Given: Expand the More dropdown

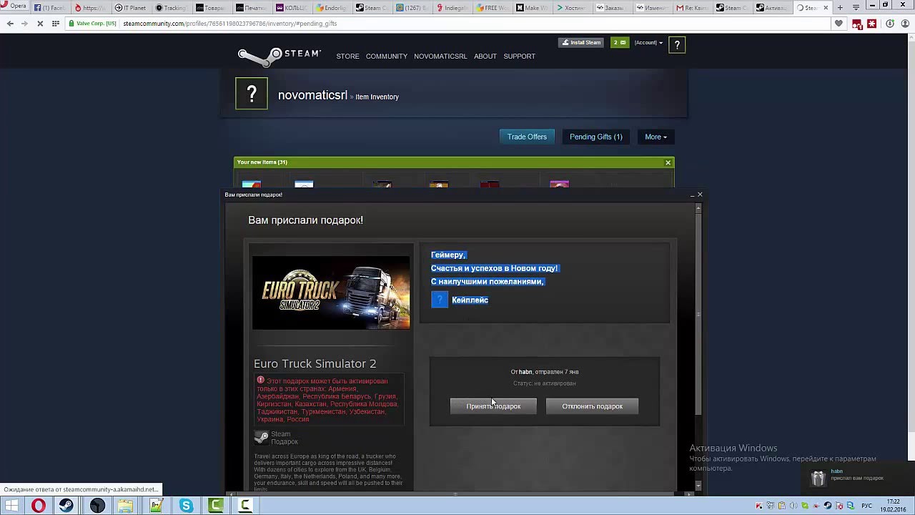Looking at the screenshot, I should (x=656, y=137).
